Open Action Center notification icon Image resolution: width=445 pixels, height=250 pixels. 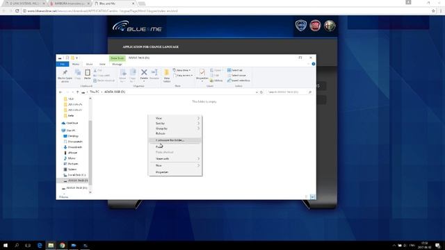click(x=438, y=245)
